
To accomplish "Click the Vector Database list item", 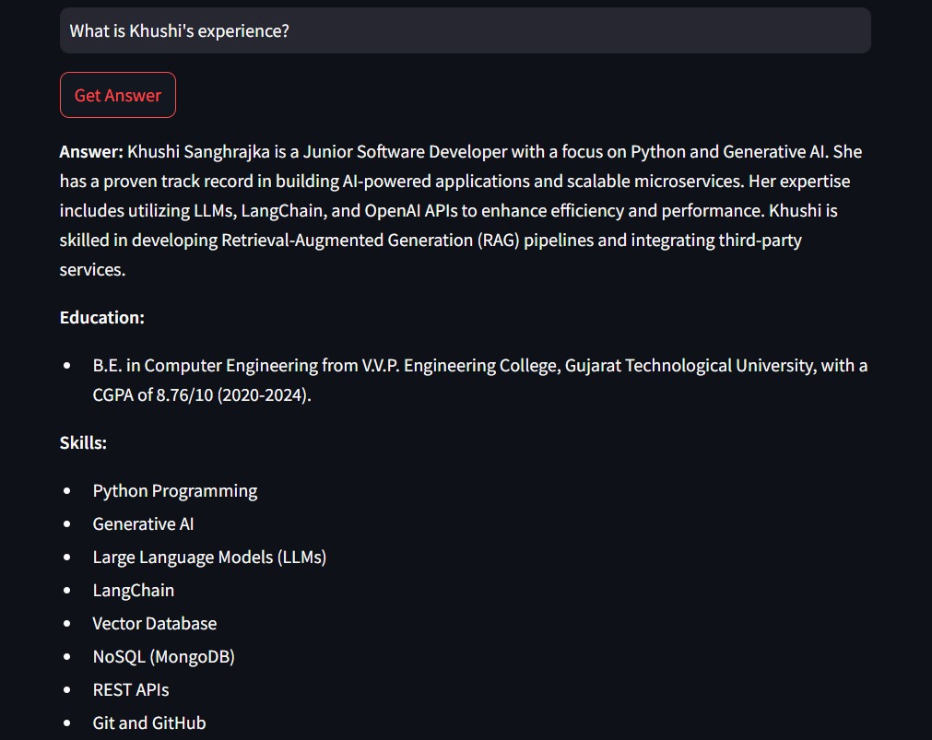I will pyautogui.click(x=155, y=624).
